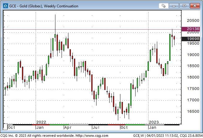Click the small box at time axis left end
The height and width of the screenshot is (138, 203).
click(5, 127)
